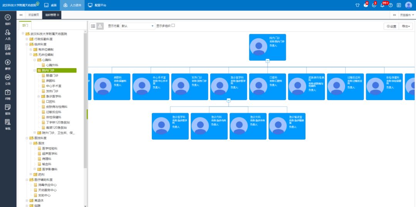
Task: Collapse the 院内门诊 org chart node
Action: (267, 60)
